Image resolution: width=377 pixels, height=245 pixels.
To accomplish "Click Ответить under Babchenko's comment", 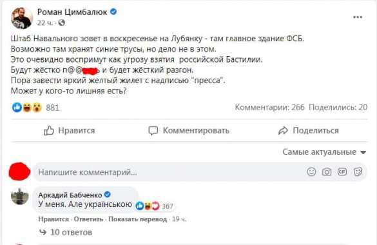I will (88, 219).
